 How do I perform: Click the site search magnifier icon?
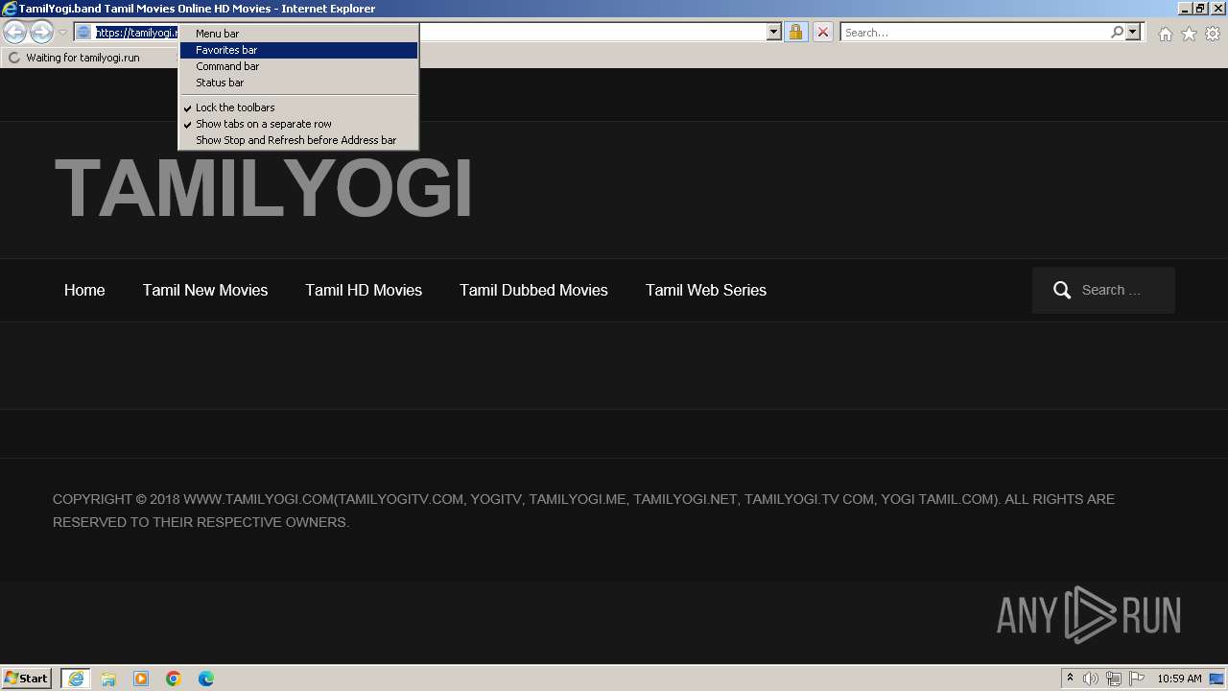(1062, 290)
